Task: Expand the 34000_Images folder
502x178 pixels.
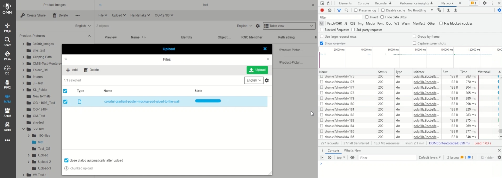Action: (x=23, y=44)
